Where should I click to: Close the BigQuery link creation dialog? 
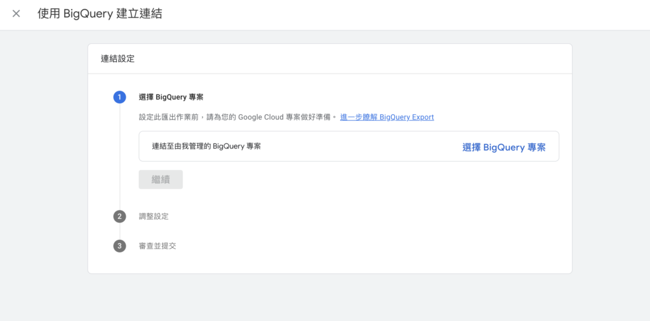[16, 14]
